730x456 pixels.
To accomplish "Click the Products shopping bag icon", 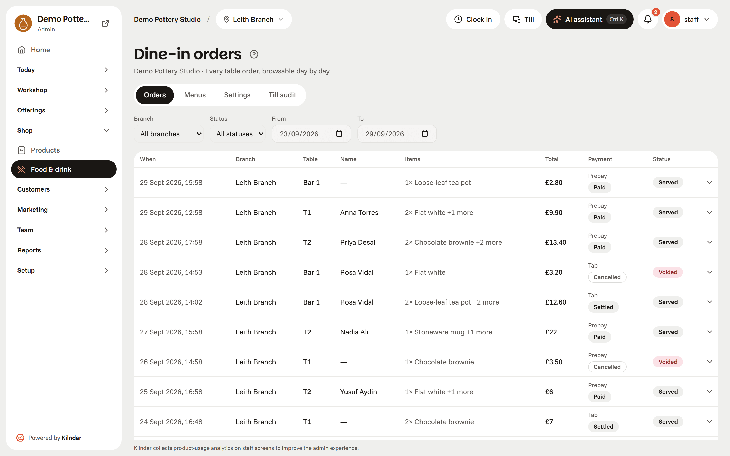I will [x=21, y=150].
